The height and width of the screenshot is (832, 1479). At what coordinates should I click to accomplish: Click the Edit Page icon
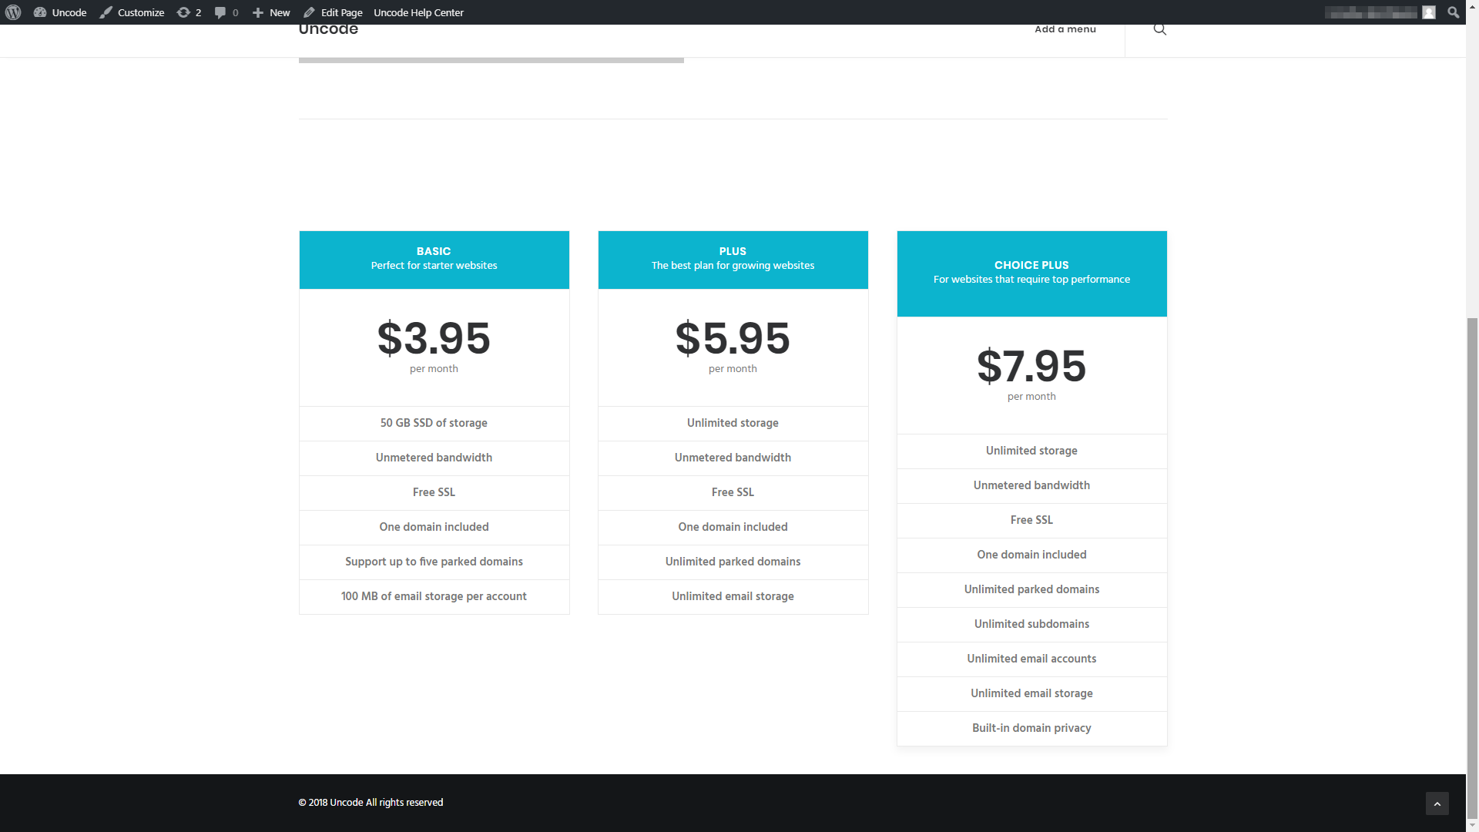(x=308, y=12)
